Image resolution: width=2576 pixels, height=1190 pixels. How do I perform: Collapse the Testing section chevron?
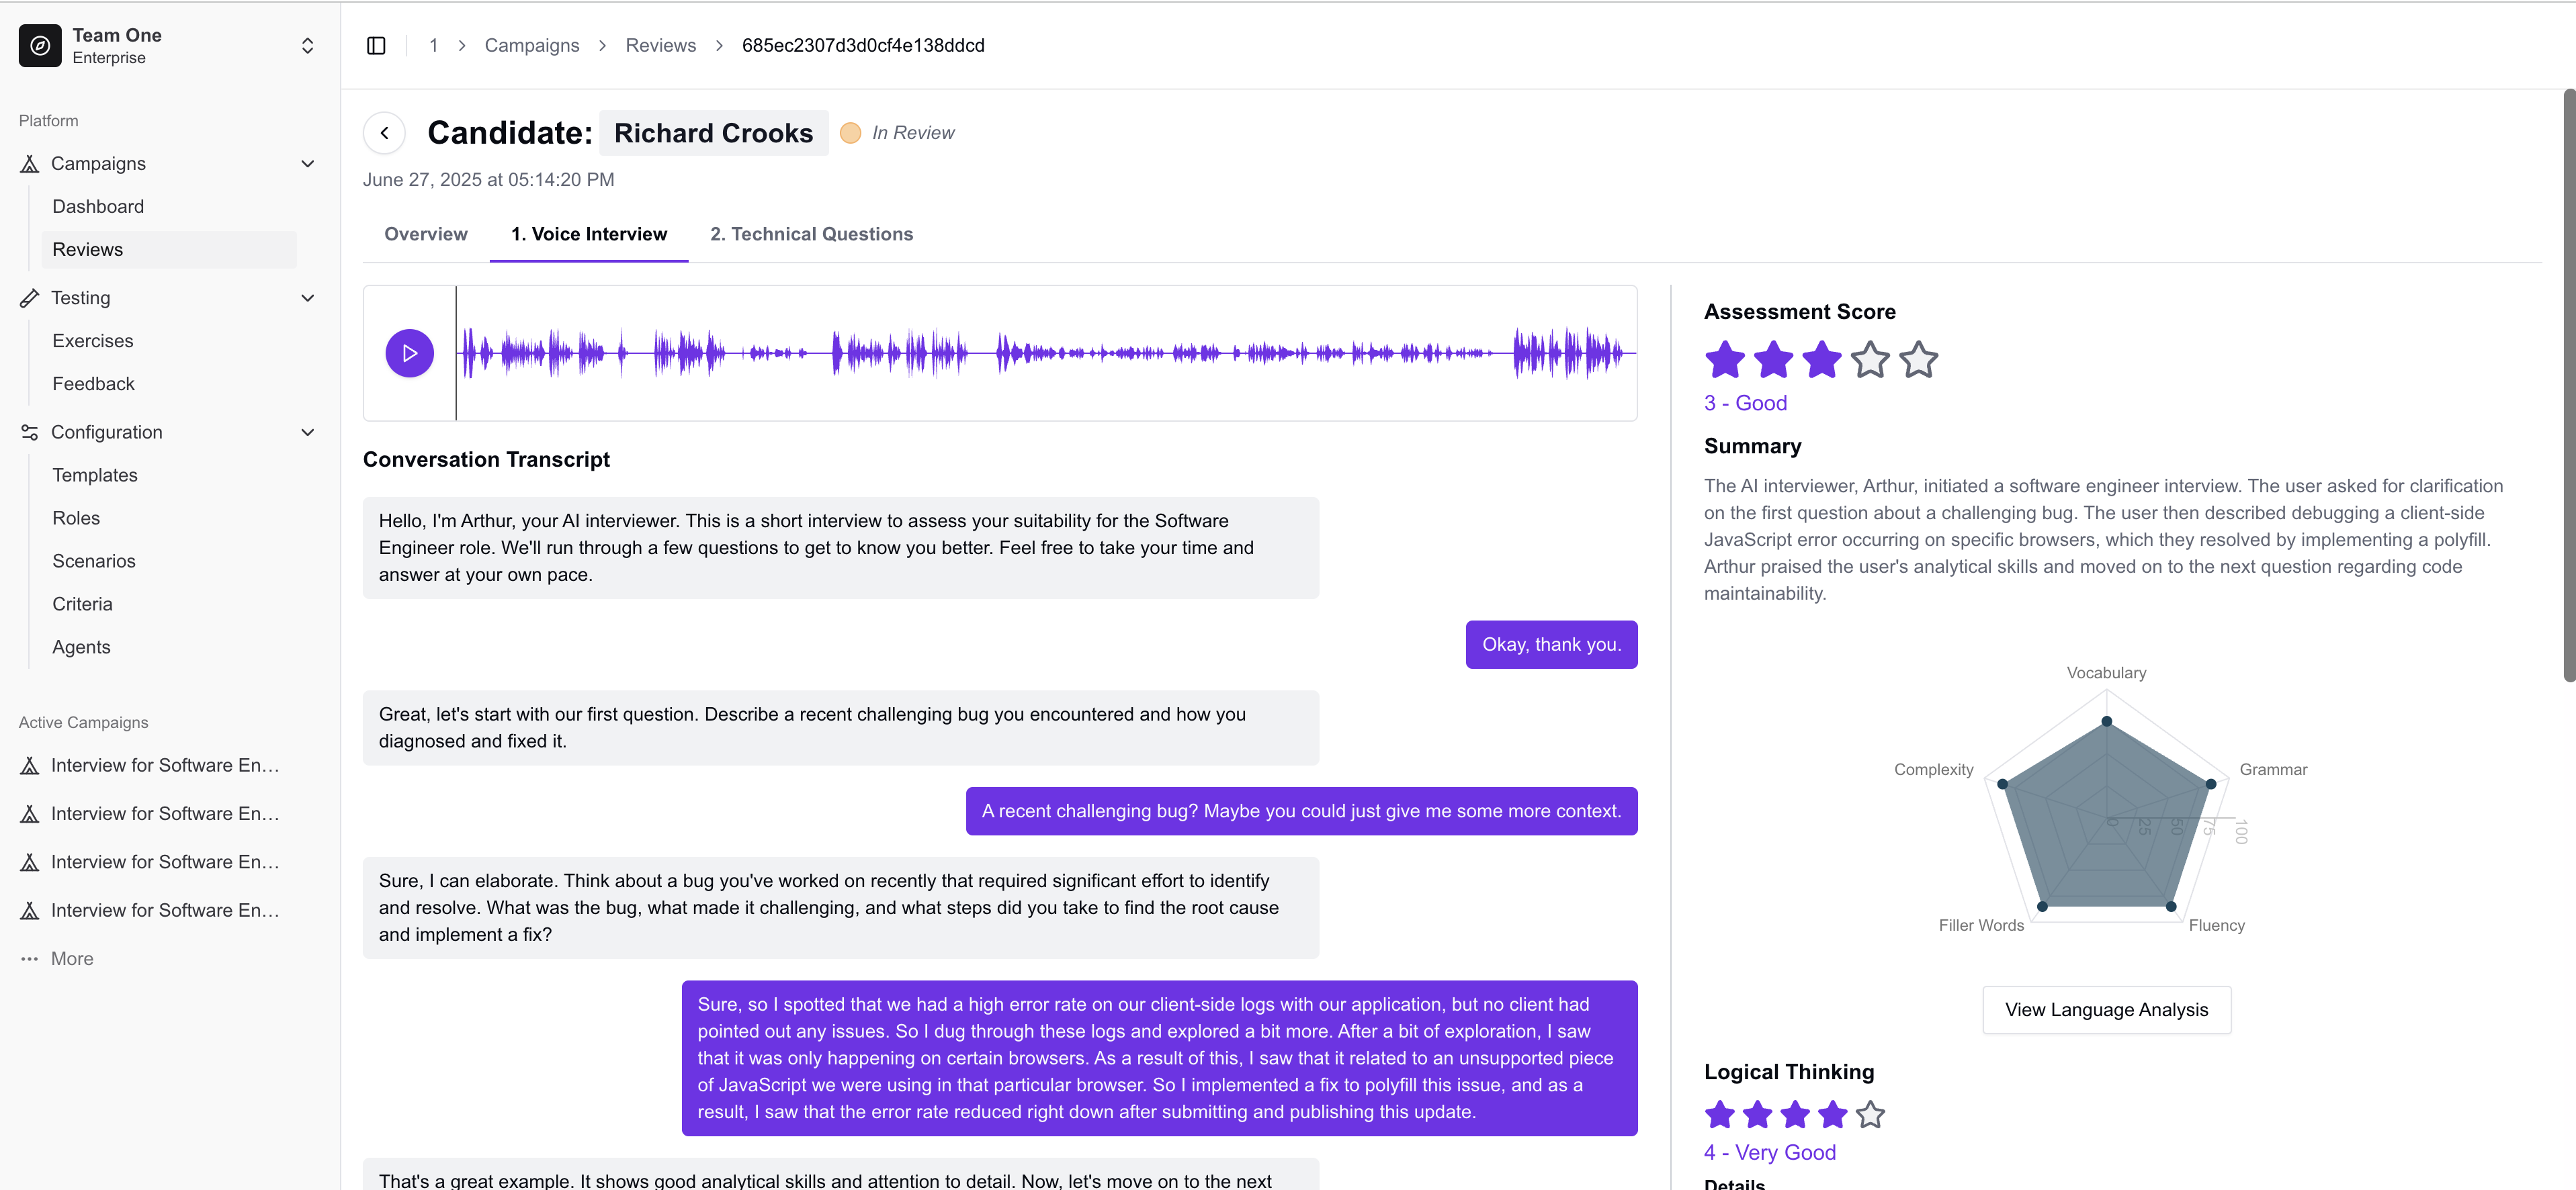click(x=308, y=297)
